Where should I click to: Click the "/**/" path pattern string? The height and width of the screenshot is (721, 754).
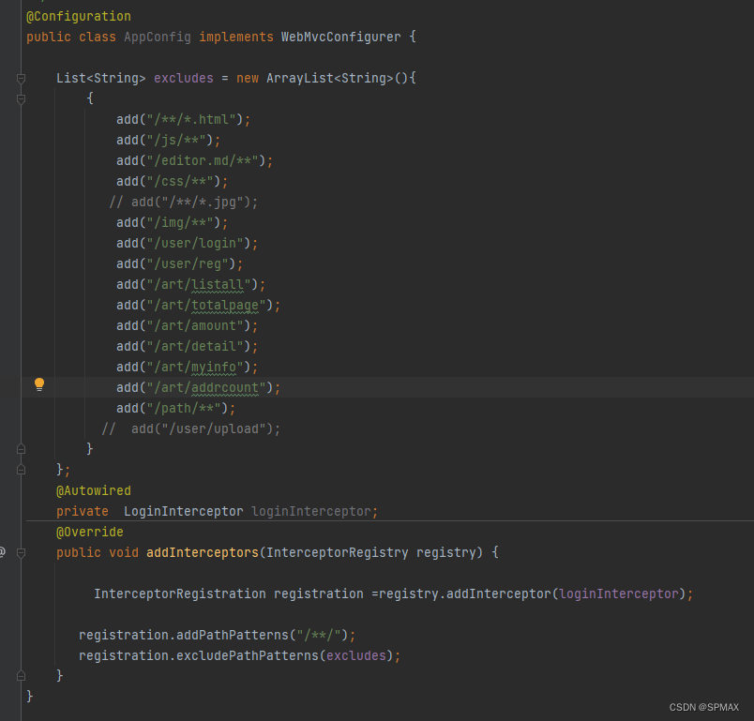click(318, 636)
